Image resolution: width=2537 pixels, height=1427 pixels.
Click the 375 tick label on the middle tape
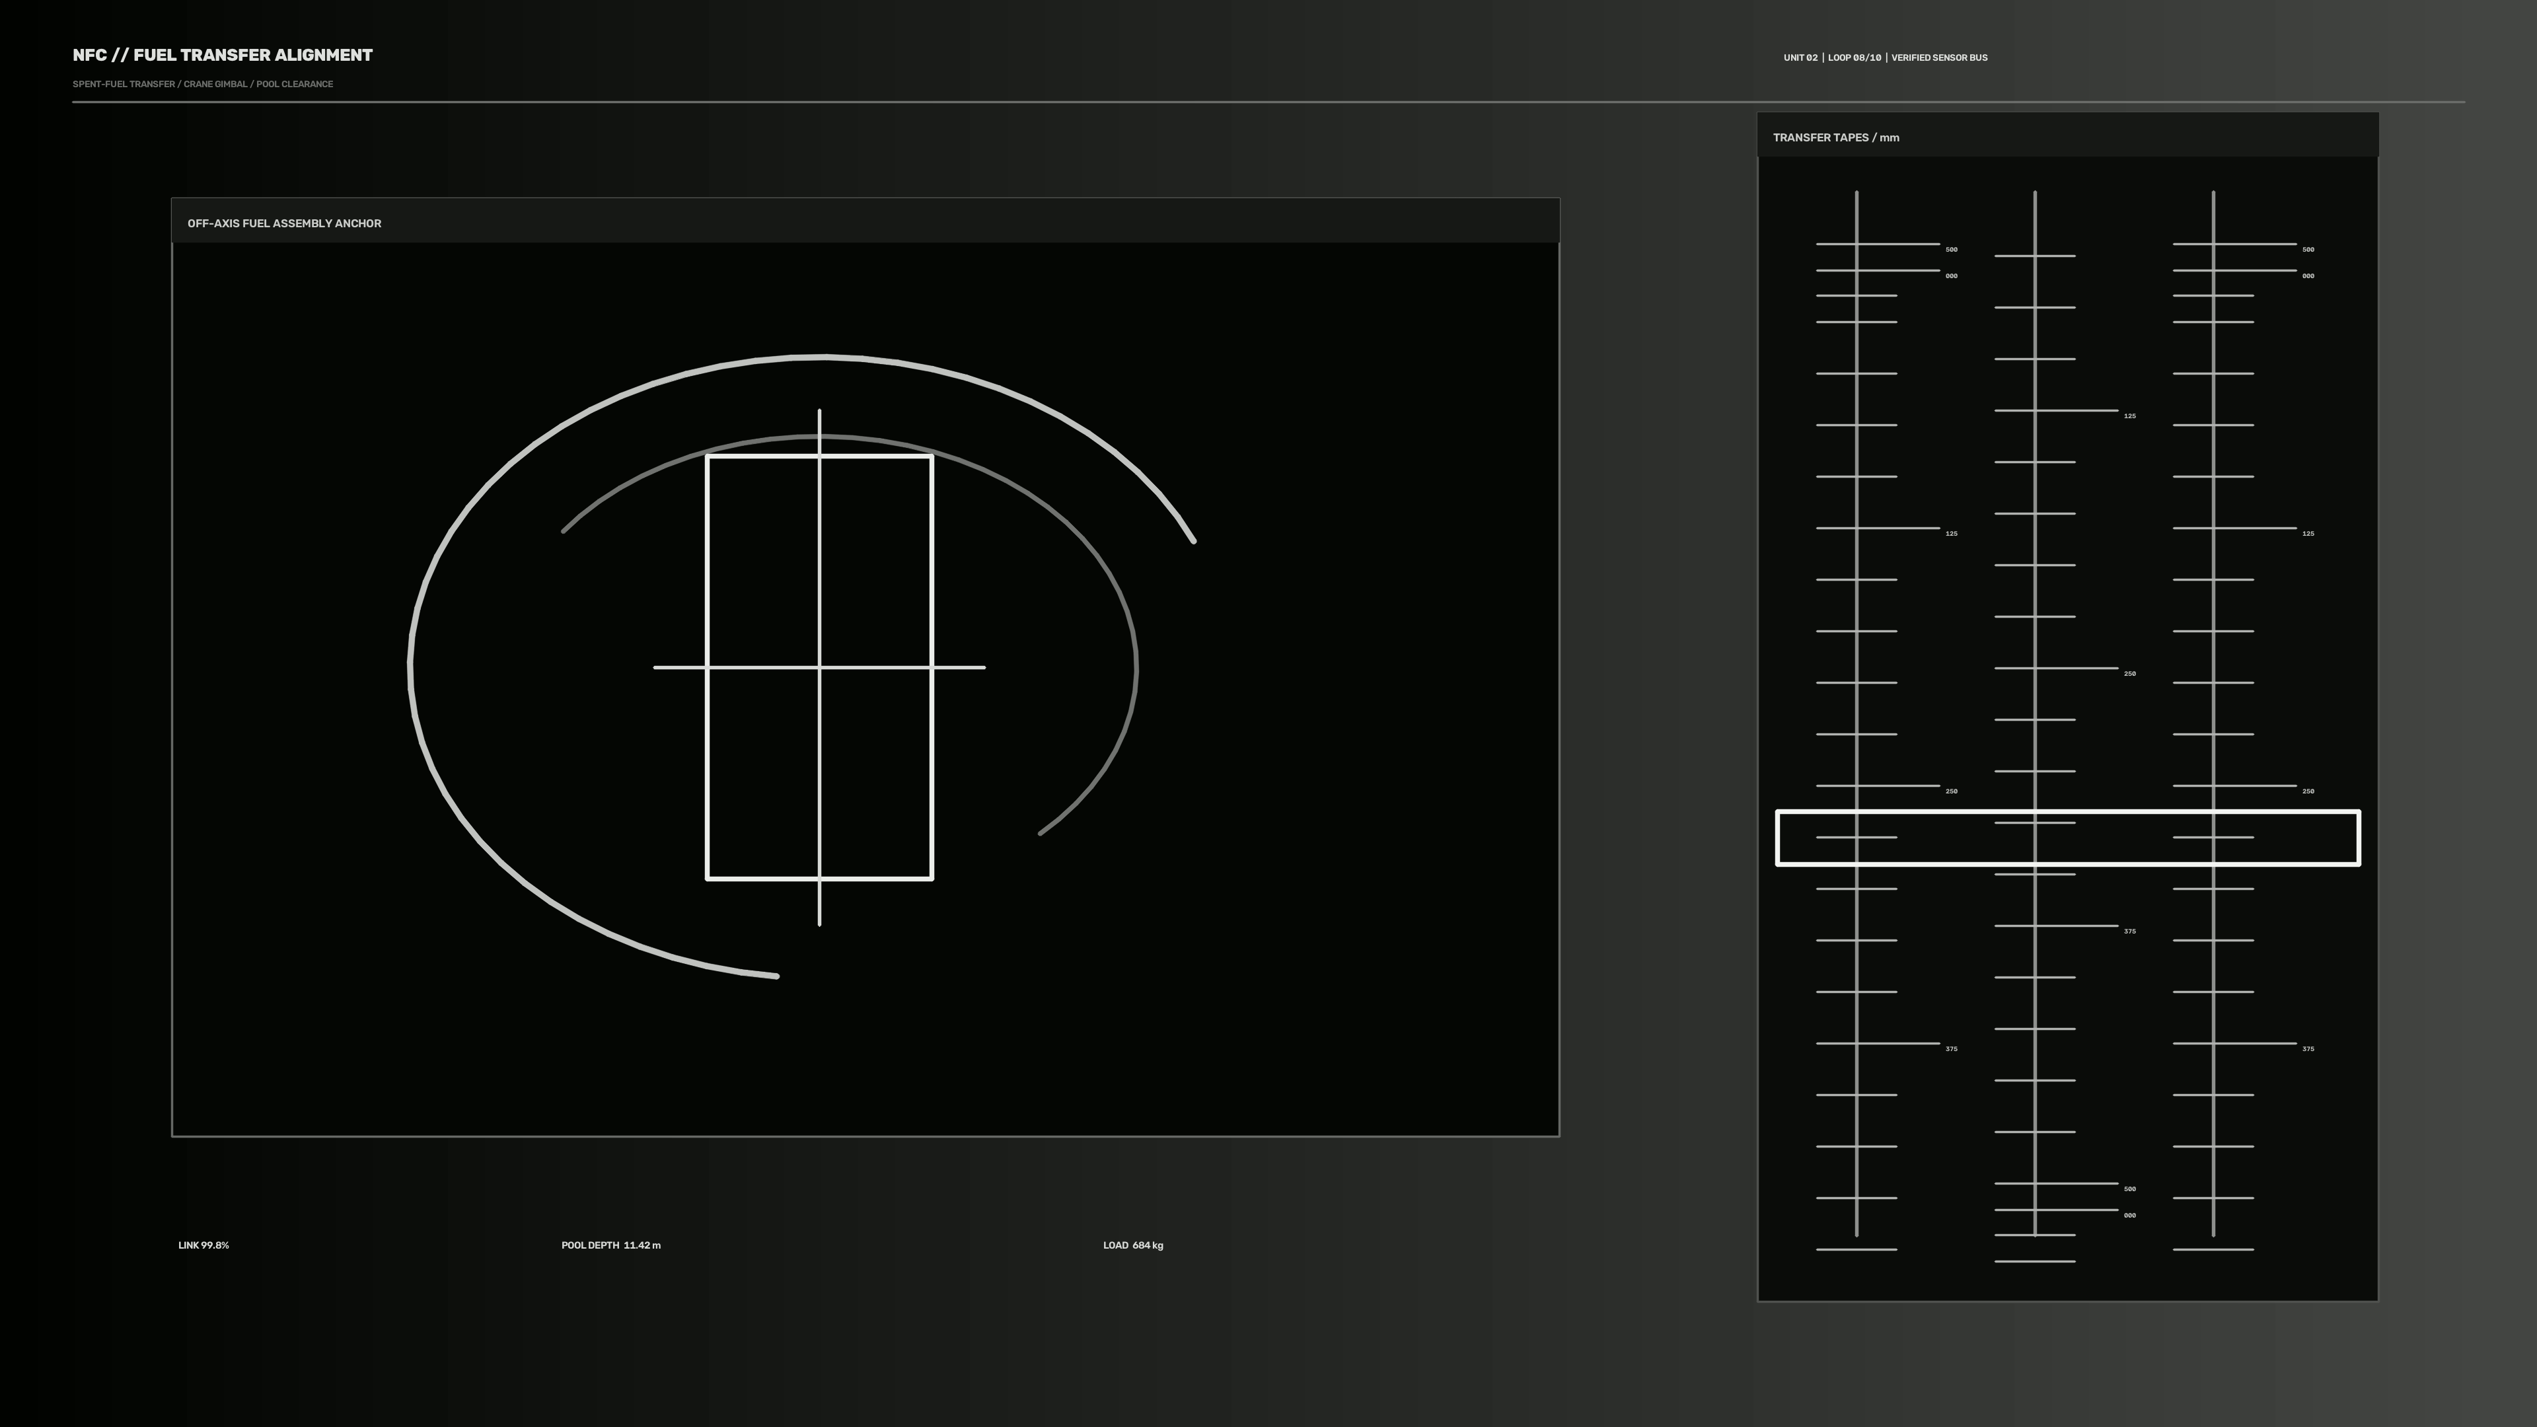pos(2129,932)
